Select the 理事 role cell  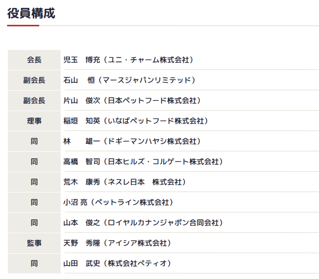34,121
